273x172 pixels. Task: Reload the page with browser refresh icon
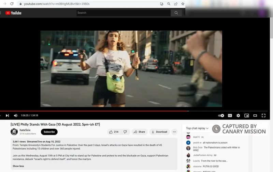click(12, 4)
